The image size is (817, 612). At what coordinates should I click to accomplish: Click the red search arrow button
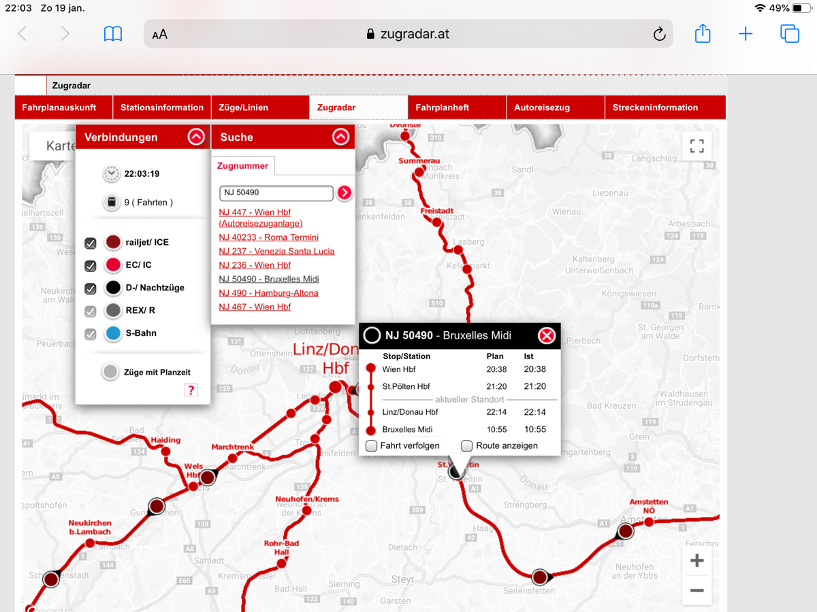[345, 192]
